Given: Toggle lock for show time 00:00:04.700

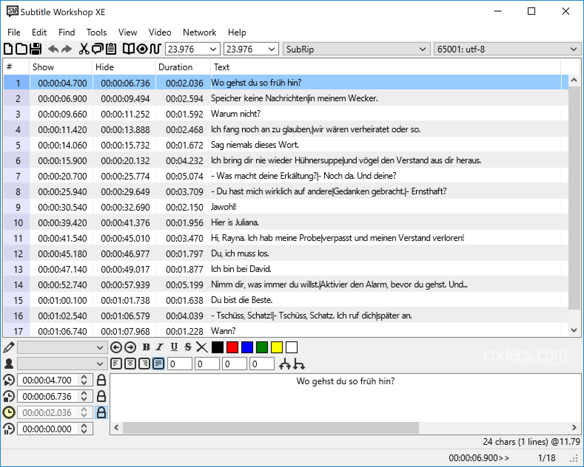Looking at the screenshot, I should 101,380.
